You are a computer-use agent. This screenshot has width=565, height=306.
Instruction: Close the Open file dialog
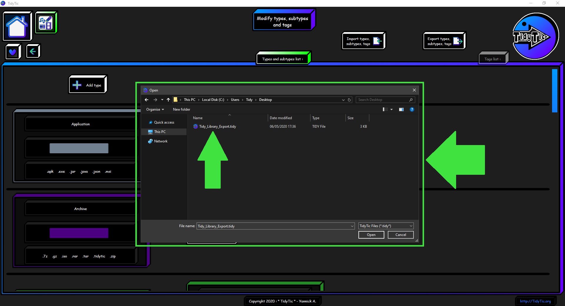click(x=414, y=90)
